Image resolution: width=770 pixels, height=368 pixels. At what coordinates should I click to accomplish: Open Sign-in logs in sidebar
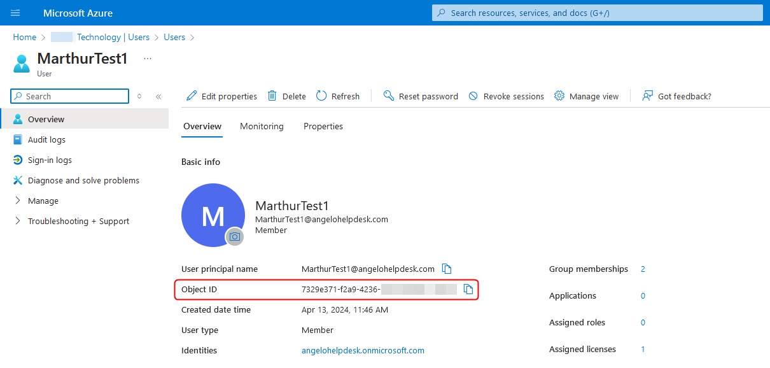point(50,160)
